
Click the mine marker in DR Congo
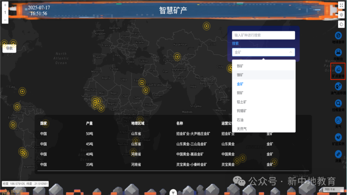click(140, 120)
